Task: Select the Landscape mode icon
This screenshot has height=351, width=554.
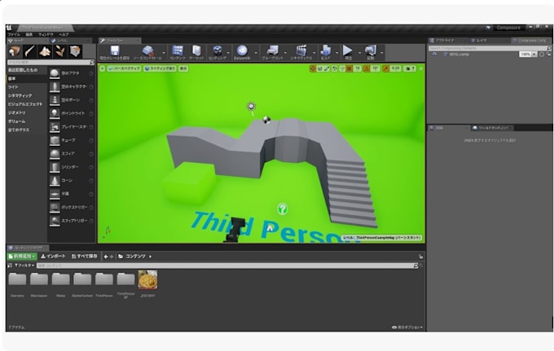Action: tap(45, 51)
